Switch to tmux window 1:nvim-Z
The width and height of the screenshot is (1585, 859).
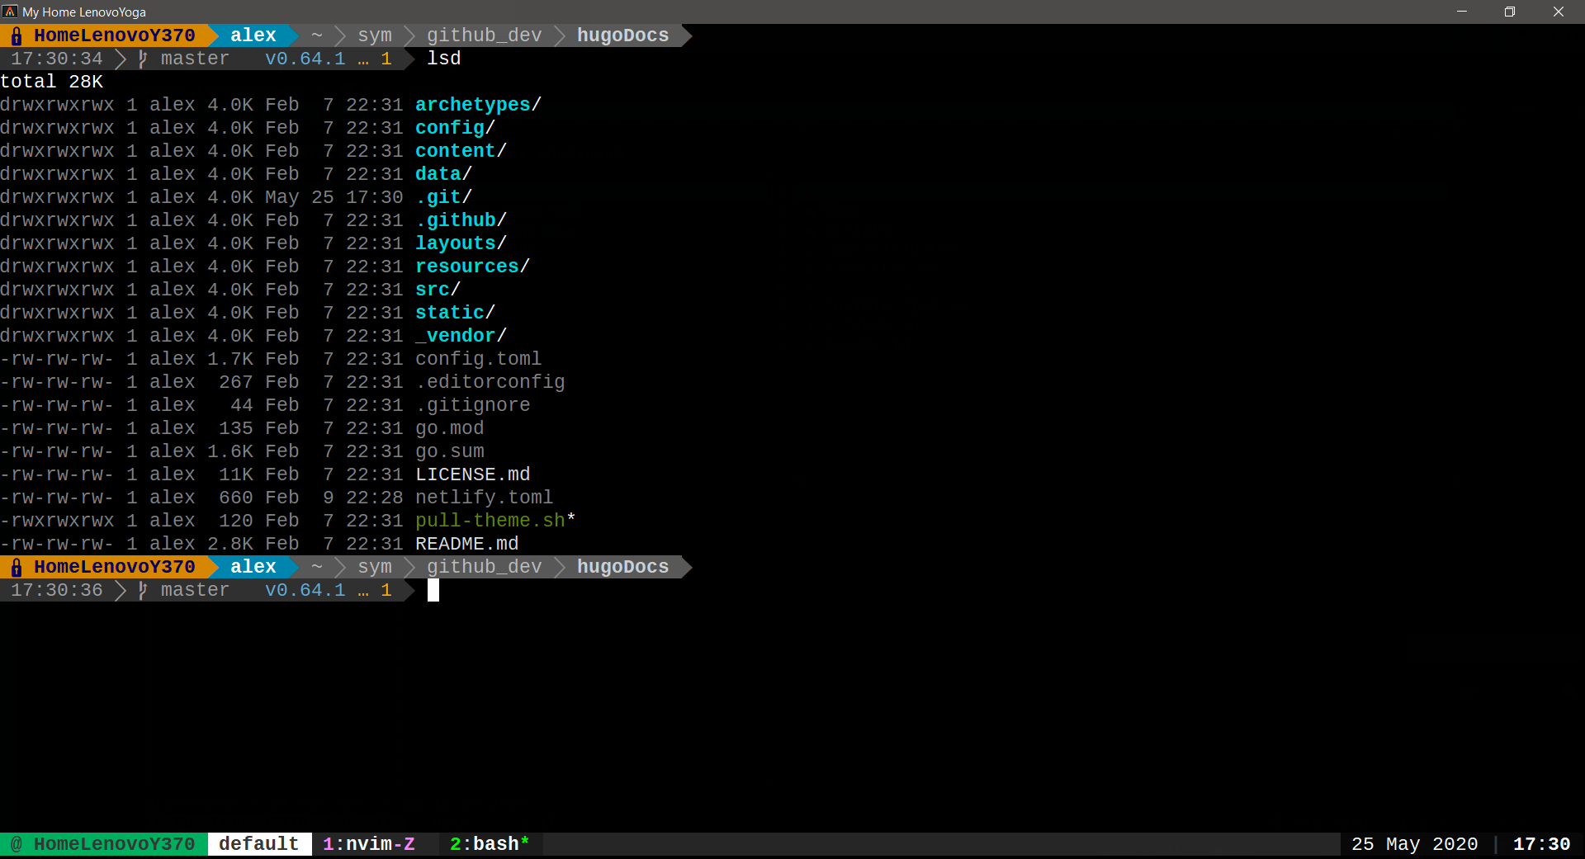[x=369, y=844]
